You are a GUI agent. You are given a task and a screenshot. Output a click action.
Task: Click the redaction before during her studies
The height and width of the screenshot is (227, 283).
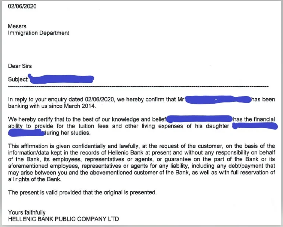tap(26, 133)
